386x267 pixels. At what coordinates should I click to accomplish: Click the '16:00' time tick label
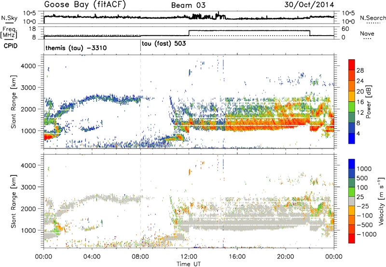tap(237, 257)
